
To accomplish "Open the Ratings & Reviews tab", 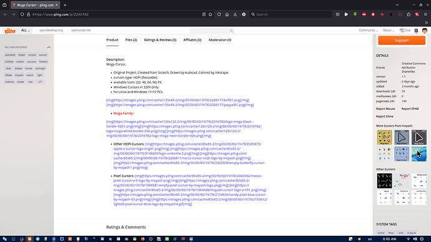I will click(161, 40).
